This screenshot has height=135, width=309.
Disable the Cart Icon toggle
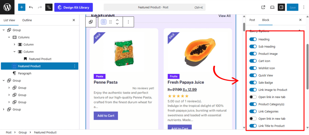[x=253, y=61]
